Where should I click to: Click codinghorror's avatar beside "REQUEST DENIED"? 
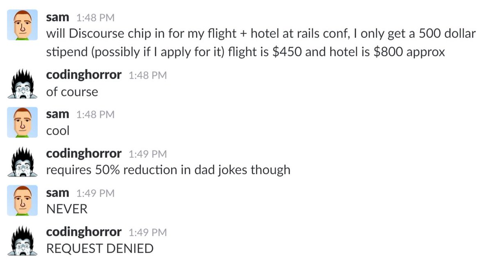pos(22,240)
